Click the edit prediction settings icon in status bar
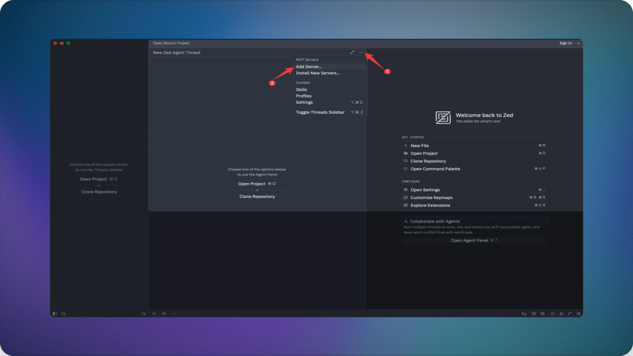Image resolution: width=633 pixels, height=356 pixels. [x=524, y=313]
